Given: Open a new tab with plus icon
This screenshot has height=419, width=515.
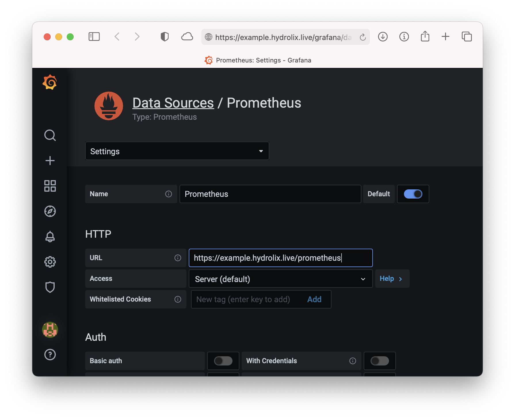Looking at the screenshot, I should click(446, 37).
